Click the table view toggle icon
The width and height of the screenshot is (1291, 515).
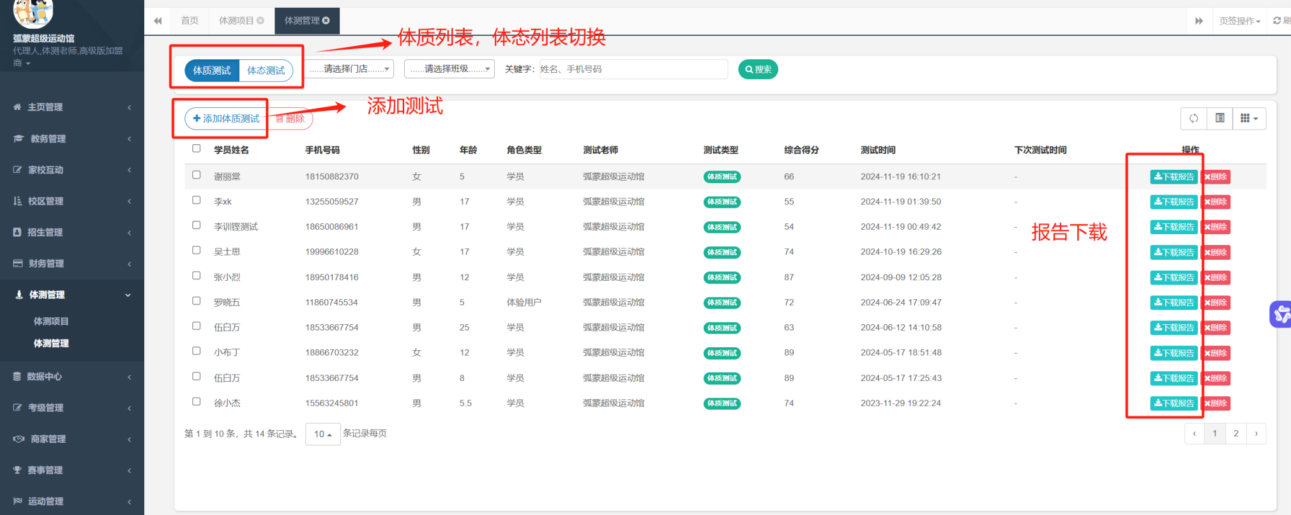point(1219,118)
